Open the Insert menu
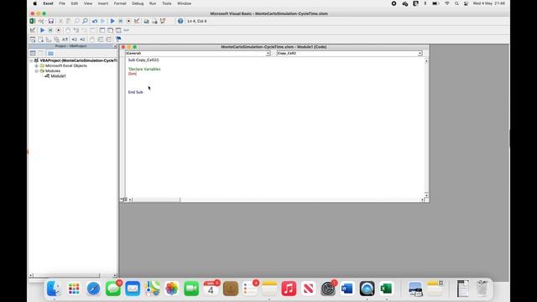Viewport: 537px width, 302px height. pyautogui.click(x=103, y=3)
